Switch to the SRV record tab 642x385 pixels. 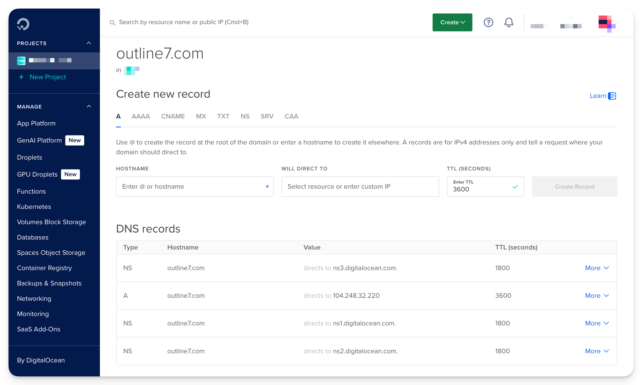pos(267,117)
